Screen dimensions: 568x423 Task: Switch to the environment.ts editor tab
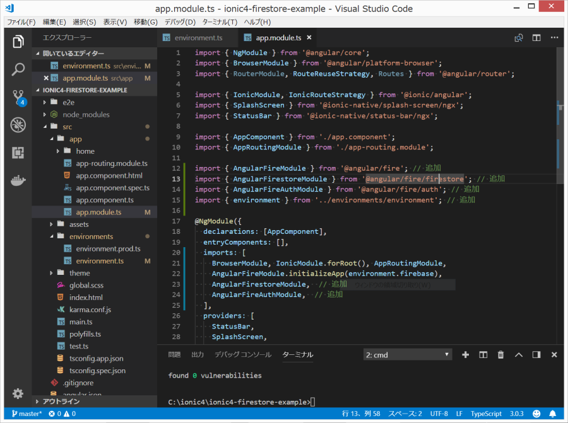[198, 38]
